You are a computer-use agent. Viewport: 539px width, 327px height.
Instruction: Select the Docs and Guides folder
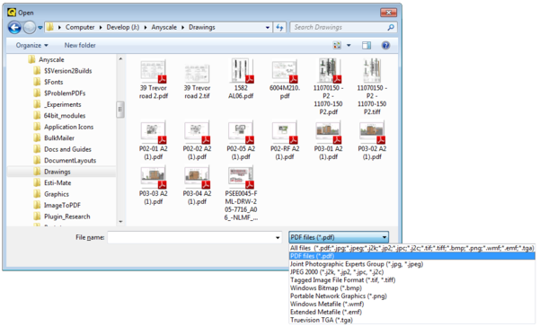click(67, 149)
